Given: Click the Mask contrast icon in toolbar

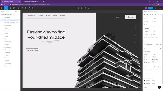Looking at the screenshot, I should (85, 8).
